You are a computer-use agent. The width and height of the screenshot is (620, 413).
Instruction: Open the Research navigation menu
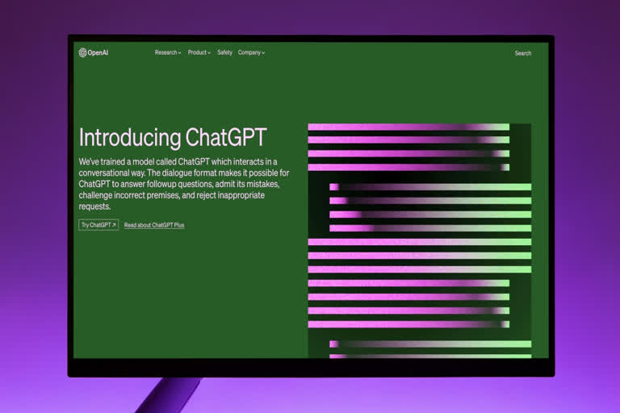[165, 52]
